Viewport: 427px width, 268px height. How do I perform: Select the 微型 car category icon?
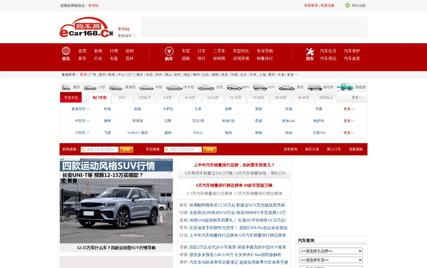[66, 87]
